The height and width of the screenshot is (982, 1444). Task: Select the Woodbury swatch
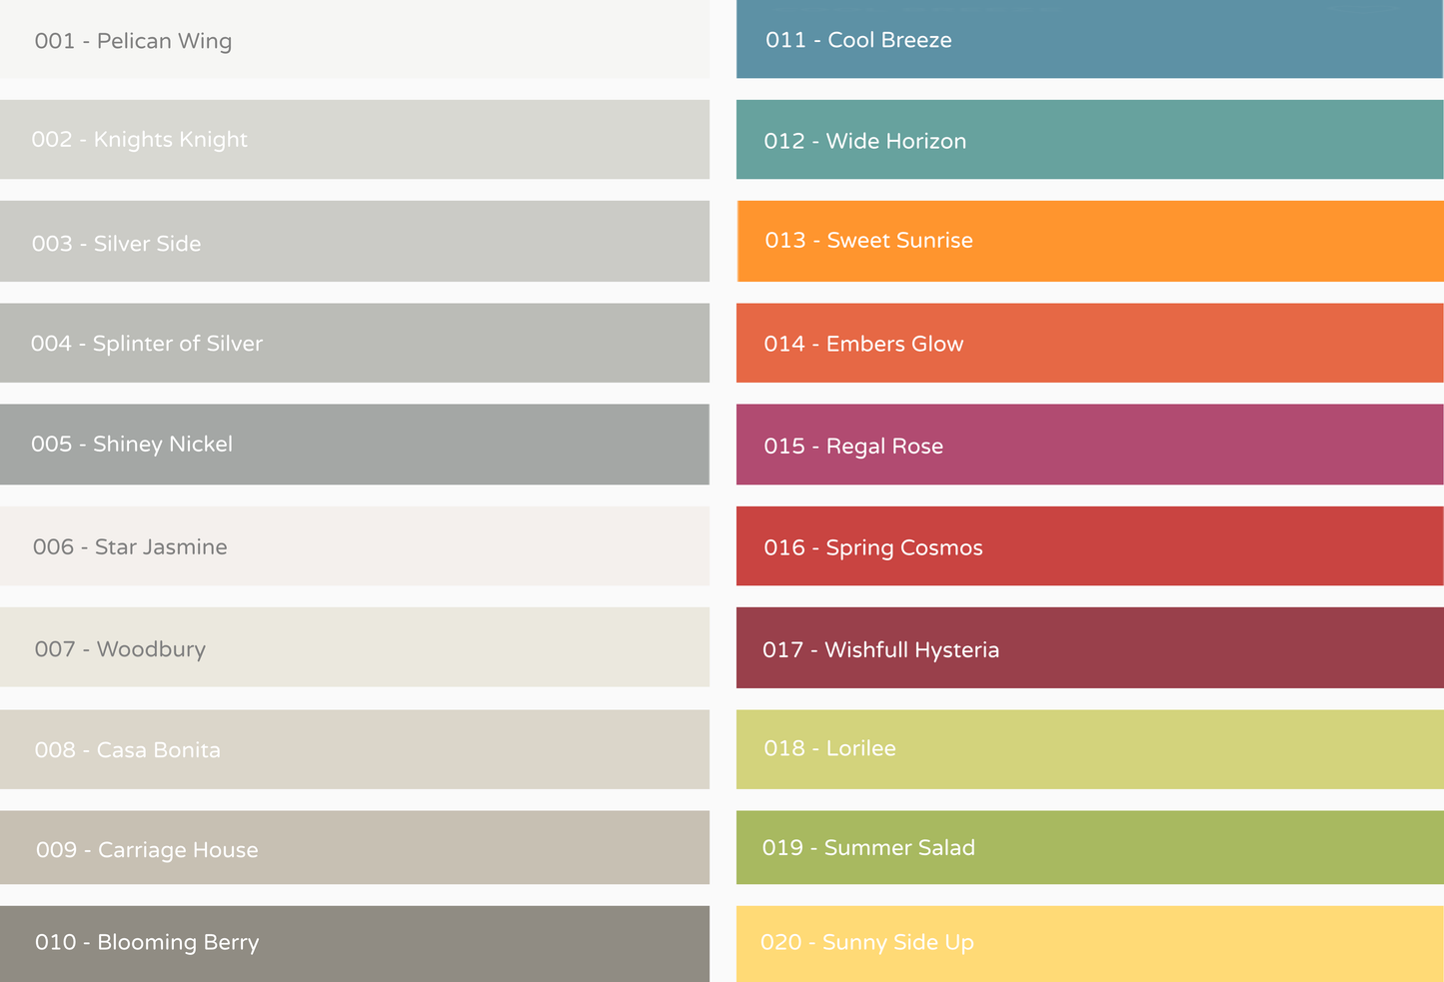coord(355,647)
